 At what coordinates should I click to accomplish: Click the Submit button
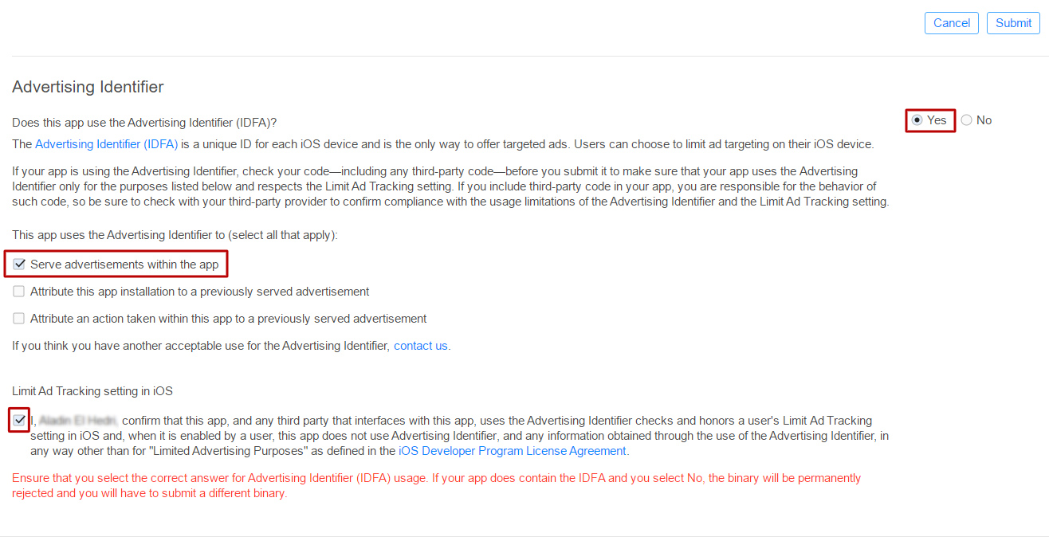[1013, 23]
